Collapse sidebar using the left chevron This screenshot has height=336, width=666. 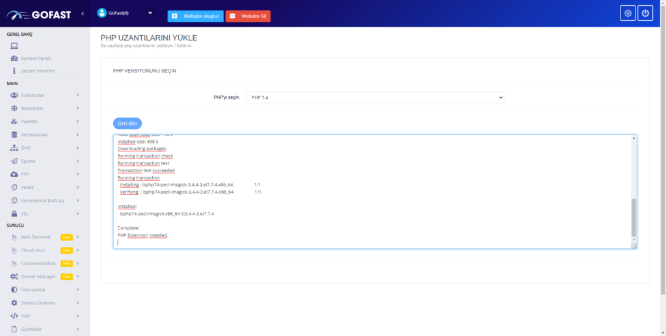tap(83, 13)
